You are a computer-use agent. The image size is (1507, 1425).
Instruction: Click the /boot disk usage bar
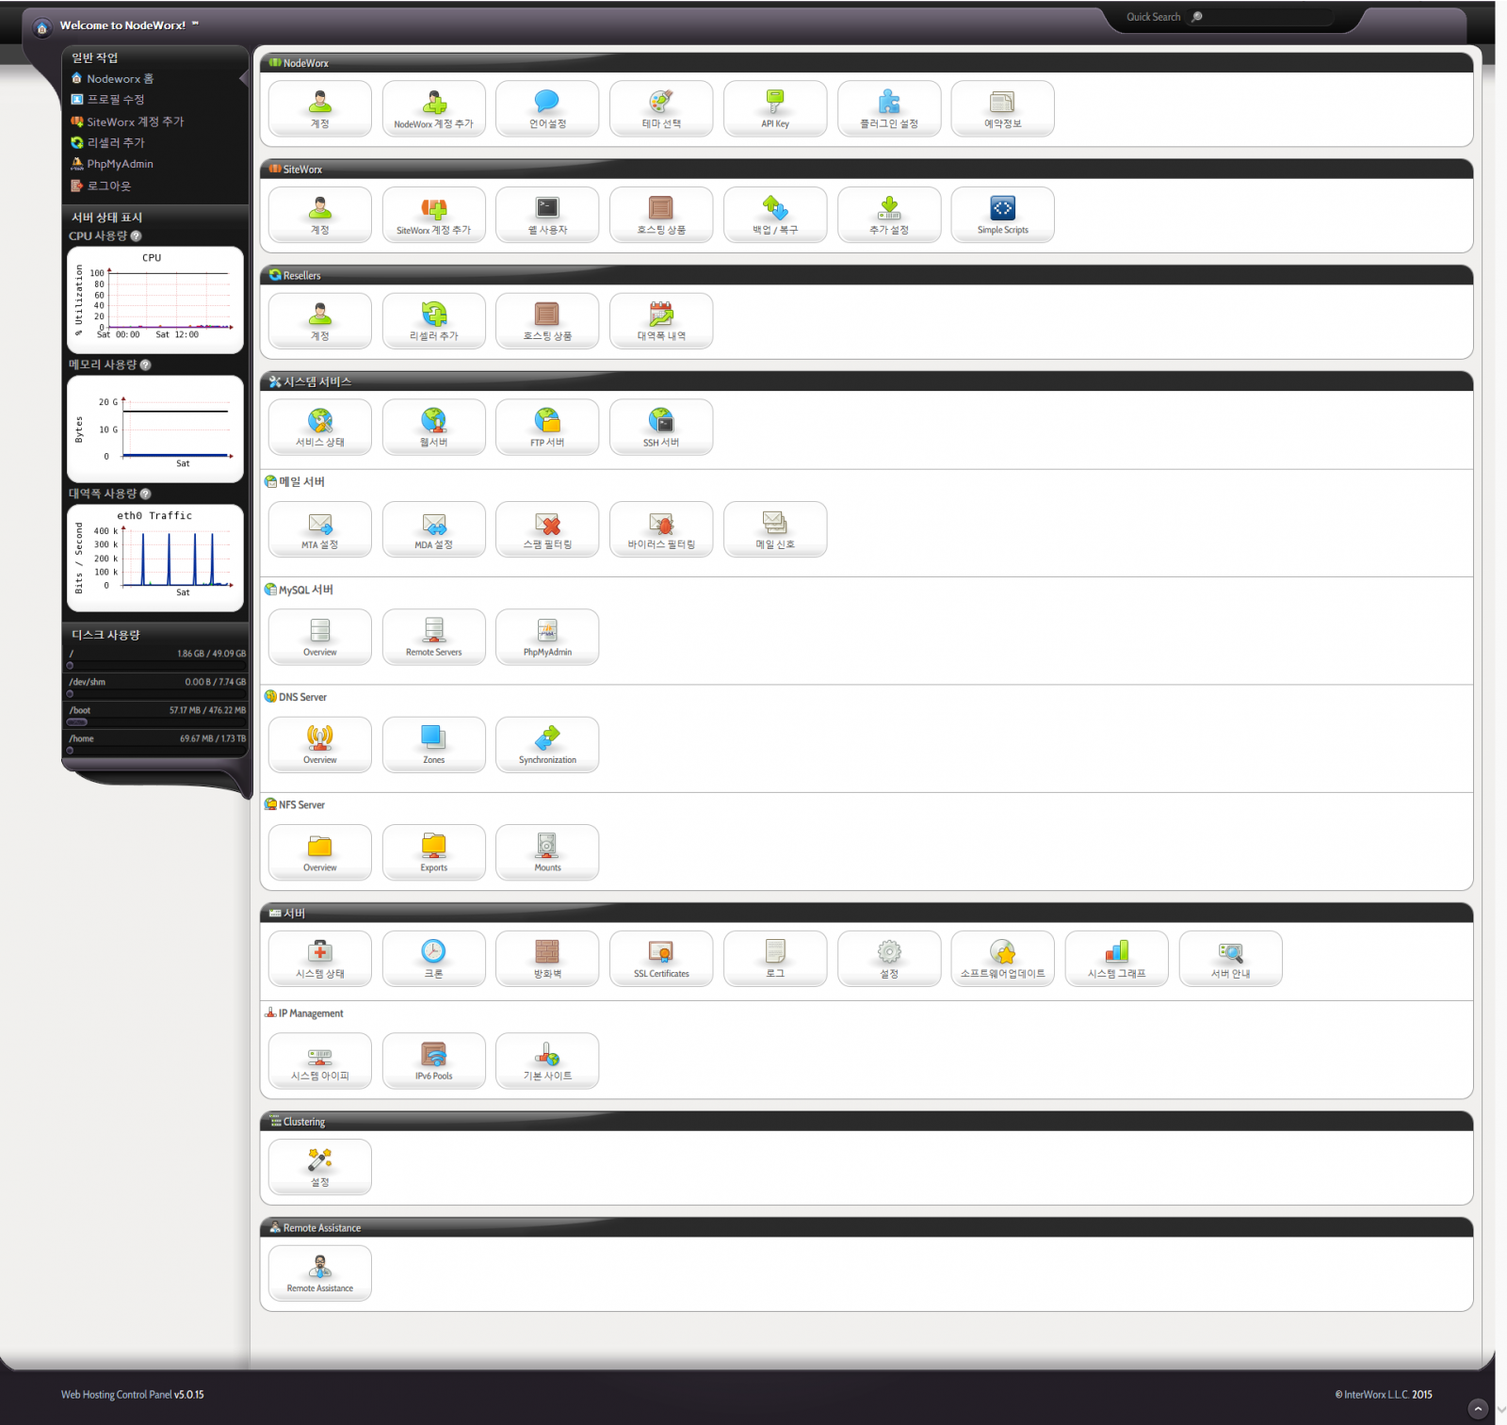pos(77,722)
